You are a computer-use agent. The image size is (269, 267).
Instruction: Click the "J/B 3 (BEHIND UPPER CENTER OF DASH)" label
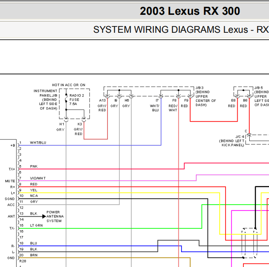206,96
